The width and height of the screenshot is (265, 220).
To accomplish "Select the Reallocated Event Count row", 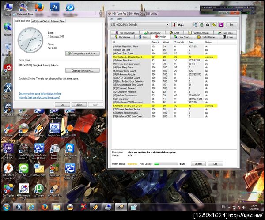I will [x=165, y=106].
